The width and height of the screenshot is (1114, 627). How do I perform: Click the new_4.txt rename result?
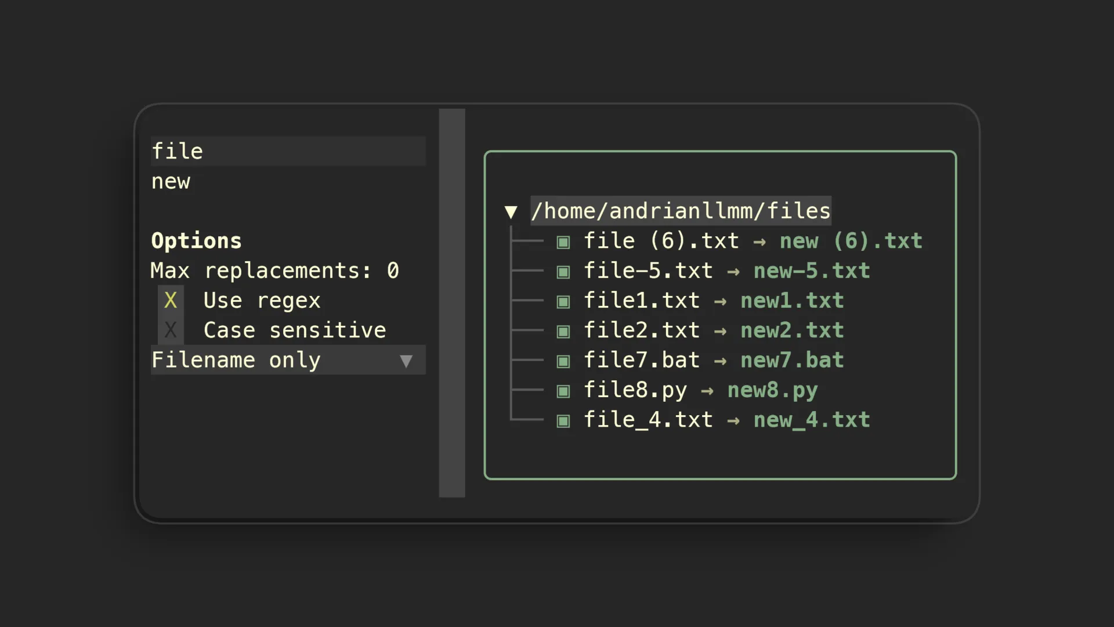tap(811, 420)
